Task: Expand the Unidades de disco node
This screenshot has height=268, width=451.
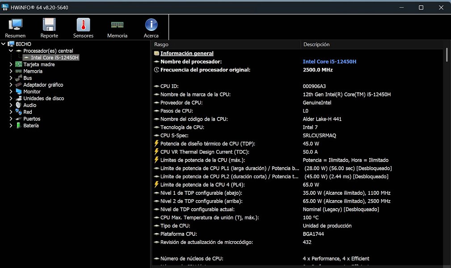Action: click(x=11, y=98)
